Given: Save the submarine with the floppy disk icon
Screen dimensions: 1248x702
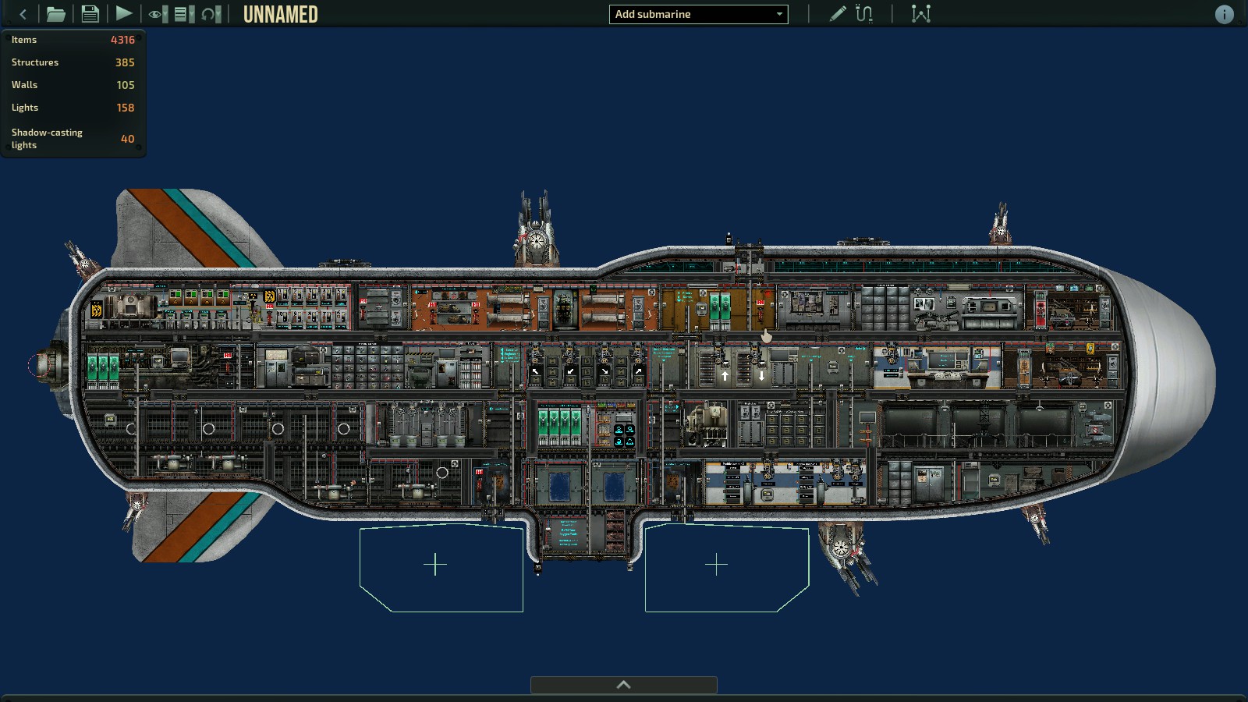Looking at the screenshot, I should pos(90,14).
